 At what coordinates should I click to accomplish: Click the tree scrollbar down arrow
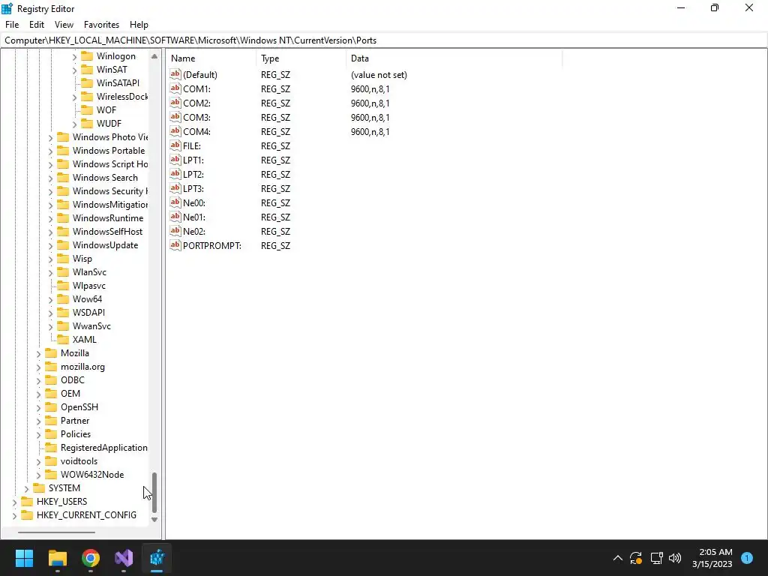click(154, 520)
